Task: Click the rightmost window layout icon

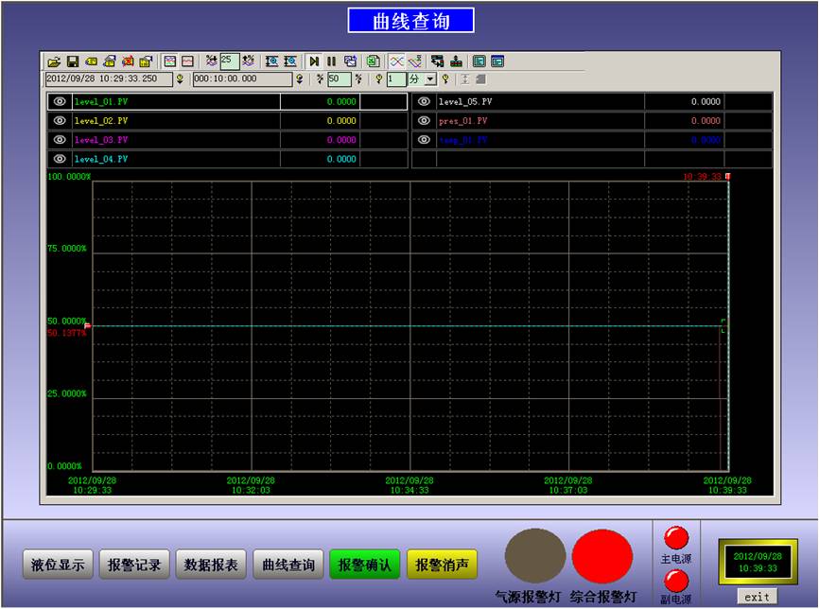Action: tap(497, 61)
